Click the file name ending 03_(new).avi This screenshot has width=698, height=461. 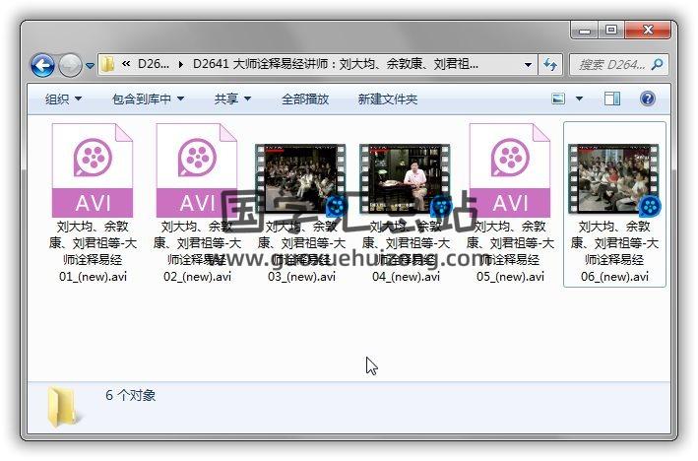(301, 251)
